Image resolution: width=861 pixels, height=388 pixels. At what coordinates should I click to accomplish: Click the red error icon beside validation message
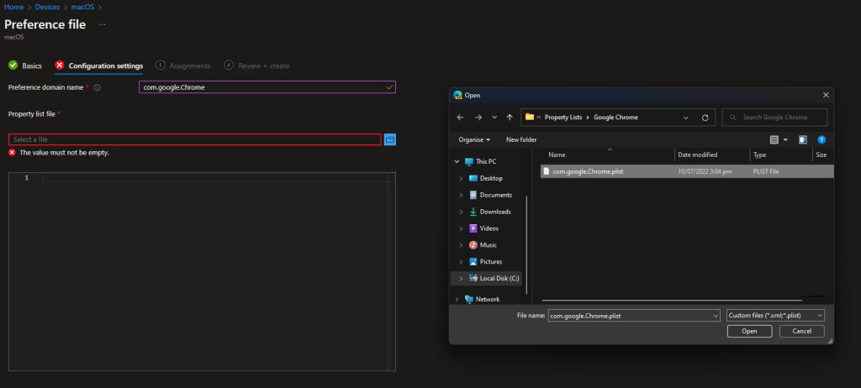(x=12, y=153)
